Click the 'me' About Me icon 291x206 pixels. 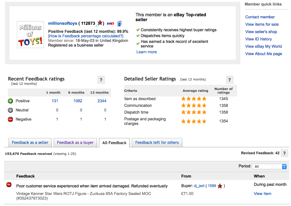tap(111, 24)
